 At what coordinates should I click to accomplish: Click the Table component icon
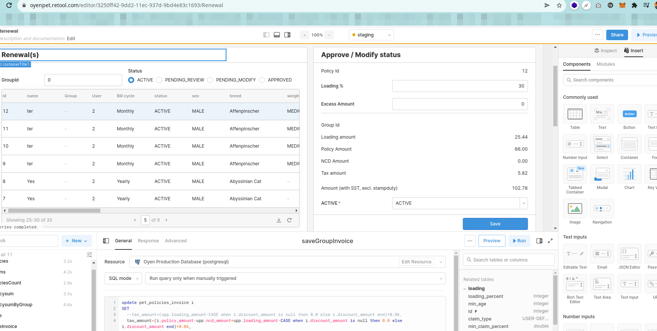[x=575, y=114]
